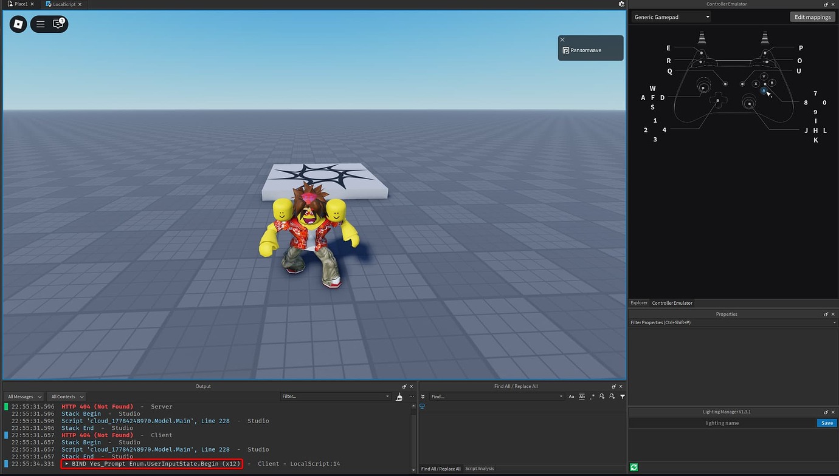Switch to the Script Analysis tab
839x476 pixels.
480,469
